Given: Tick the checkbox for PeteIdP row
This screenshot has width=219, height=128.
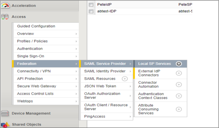Looking at the screenshot, I should tap(91, 5).
